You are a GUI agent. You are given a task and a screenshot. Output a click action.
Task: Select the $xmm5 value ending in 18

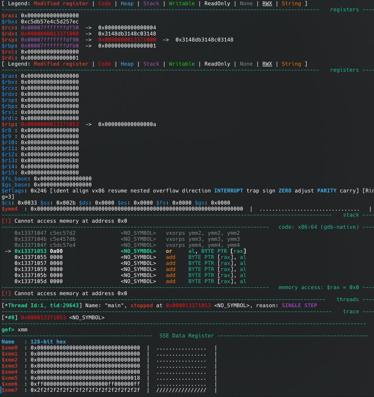click(x=85, y=378)
